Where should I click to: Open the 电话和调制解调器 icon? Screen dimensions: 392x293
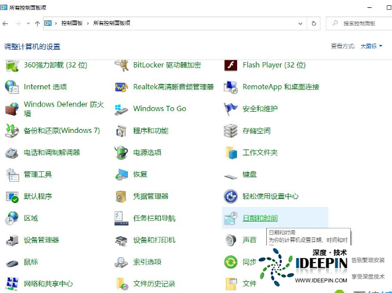pos(12,153)
